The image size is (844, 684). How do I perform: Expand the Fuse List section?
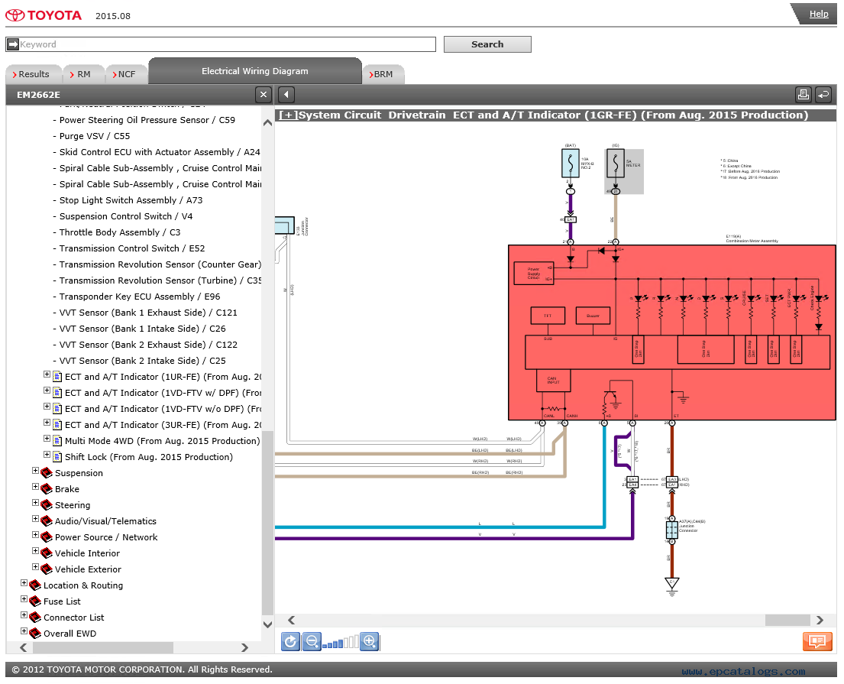click(x=24, y=599)
